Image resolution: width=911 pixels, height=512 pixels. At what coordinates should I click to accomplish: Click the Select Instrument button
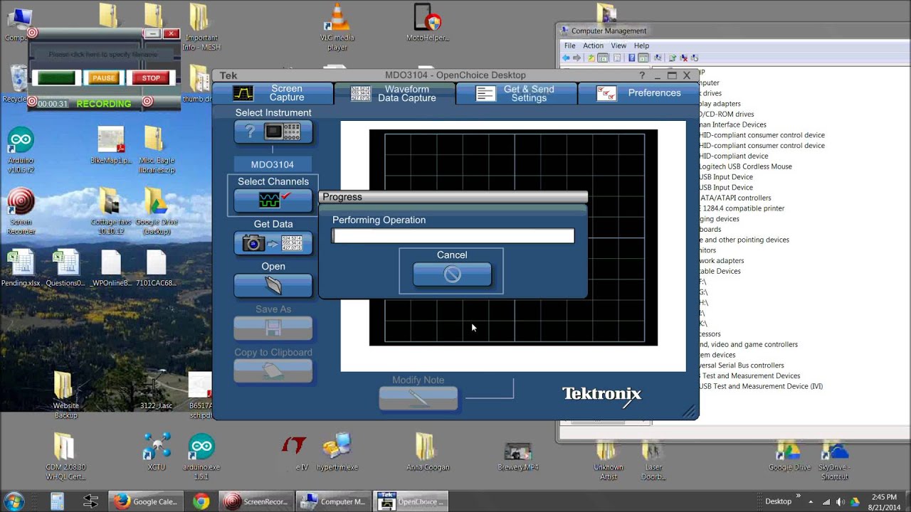tap(273, 132)
